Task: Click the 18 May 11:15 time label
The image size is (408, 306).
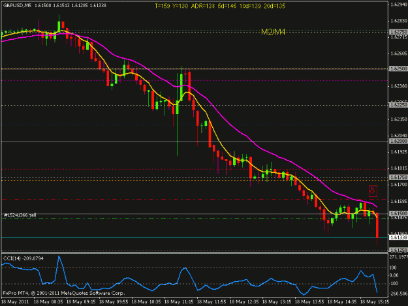Action: point(179,302)
